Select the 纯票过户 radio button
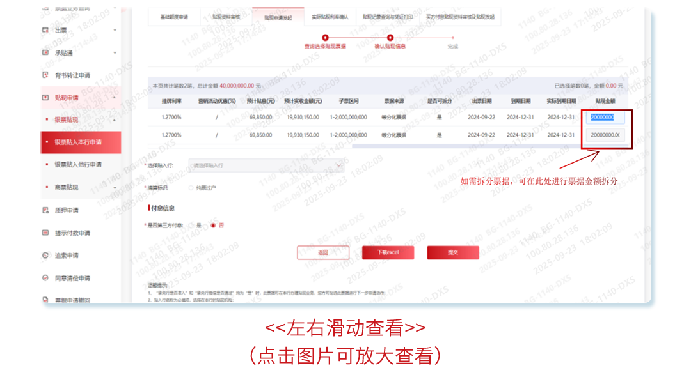 pyautogui.click(x=190, y=188)
